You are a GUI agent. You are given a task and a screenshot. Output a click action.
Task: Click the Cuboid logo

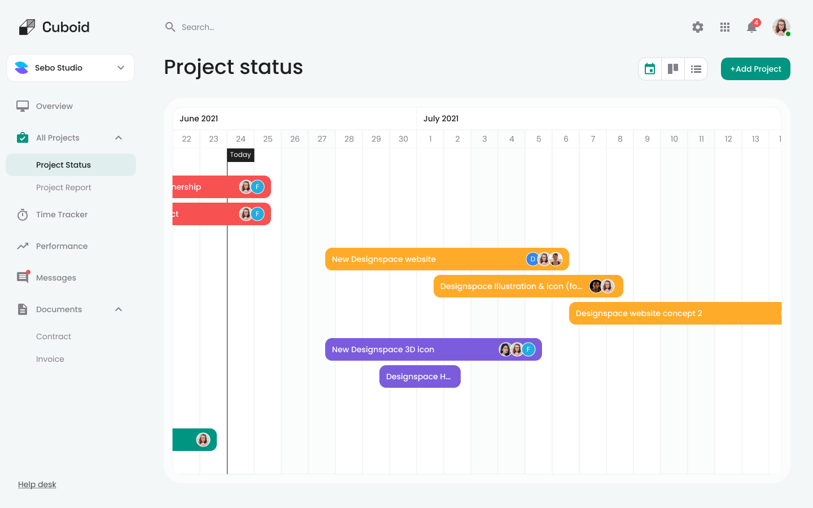[x=54, y=27]
